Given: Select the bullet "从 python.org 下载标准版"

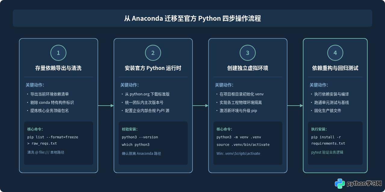Looking at the screenshot, I should [147, 94].
